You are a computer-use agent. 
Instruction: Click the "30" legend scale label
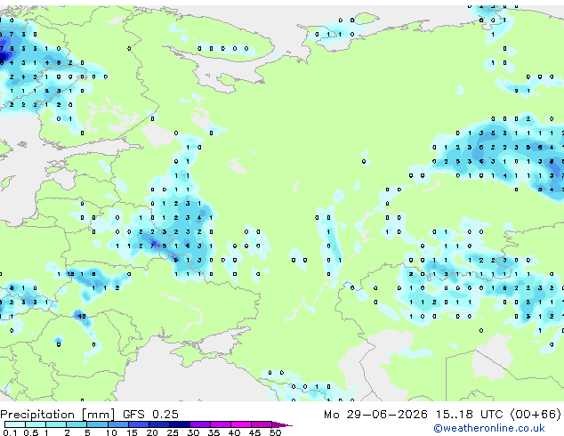pos(193,432)
